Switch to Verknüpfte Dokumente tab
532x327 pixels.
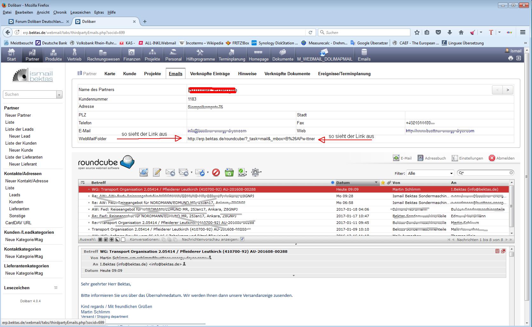coord(287,74)
